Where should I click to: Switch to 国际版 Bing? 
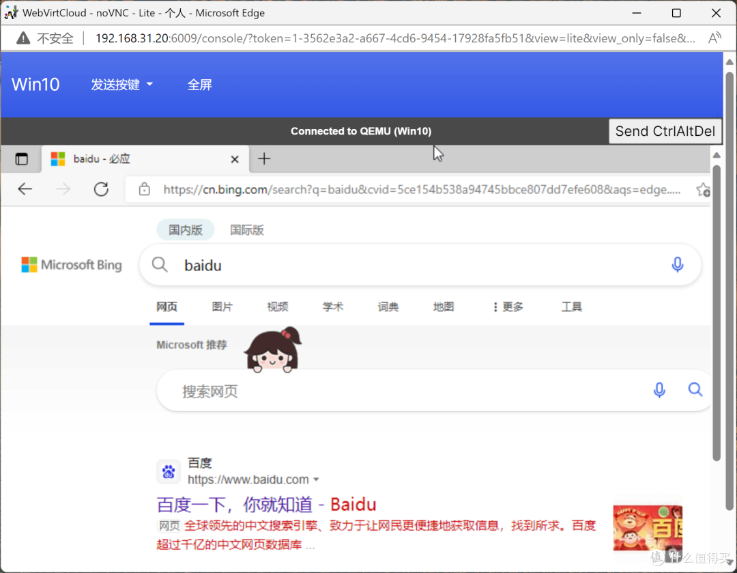247,230
